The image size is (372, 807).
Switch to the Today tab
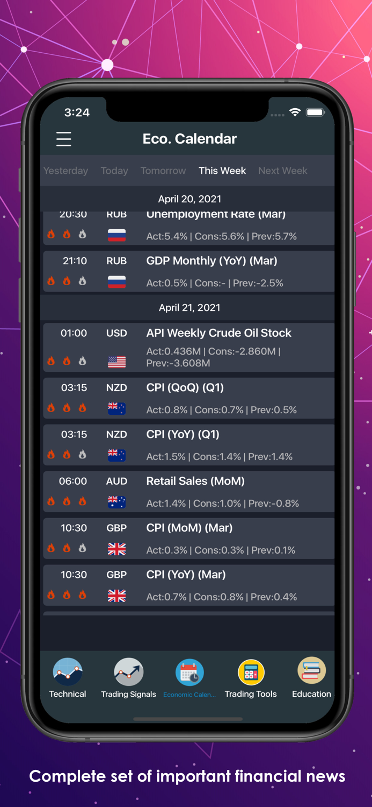click(114, 171)
